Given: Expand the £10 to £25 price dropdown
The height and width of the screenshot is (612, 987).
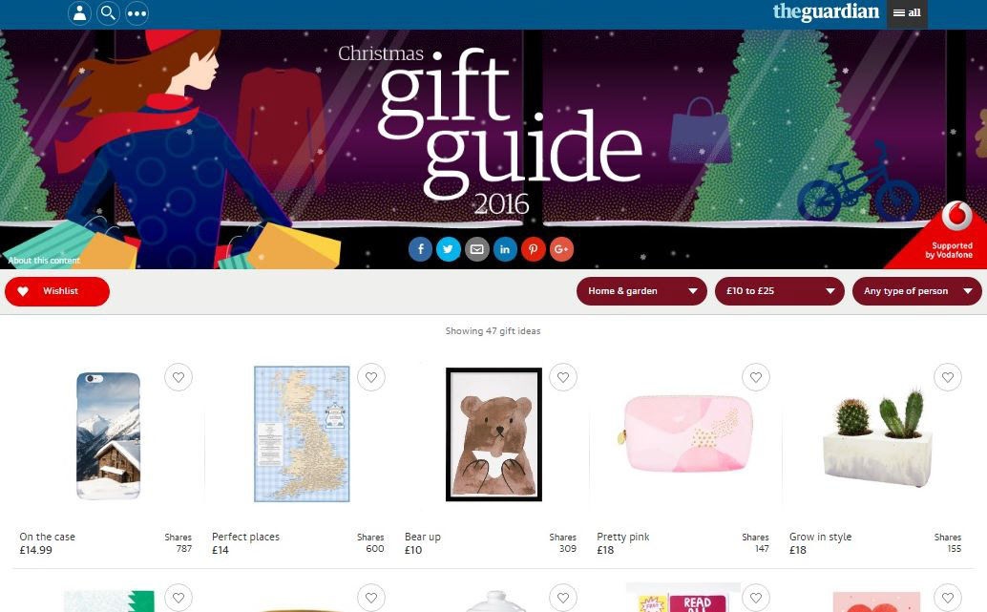Looking at the screenshot, I should (779, 291).
